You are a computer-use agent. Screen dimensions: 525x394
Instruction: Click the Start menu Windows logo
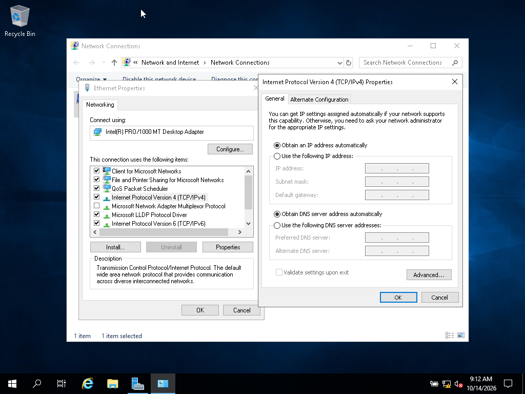coord(12,384)
